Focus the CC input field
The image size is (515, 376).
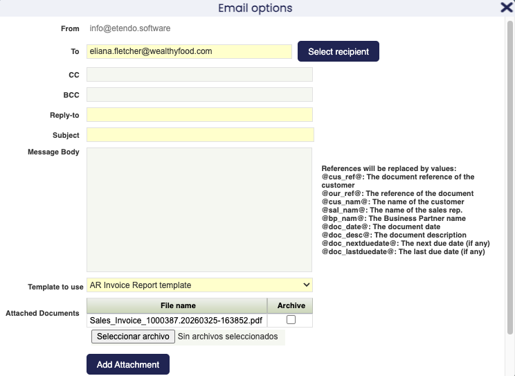click(x=199, y=75)
